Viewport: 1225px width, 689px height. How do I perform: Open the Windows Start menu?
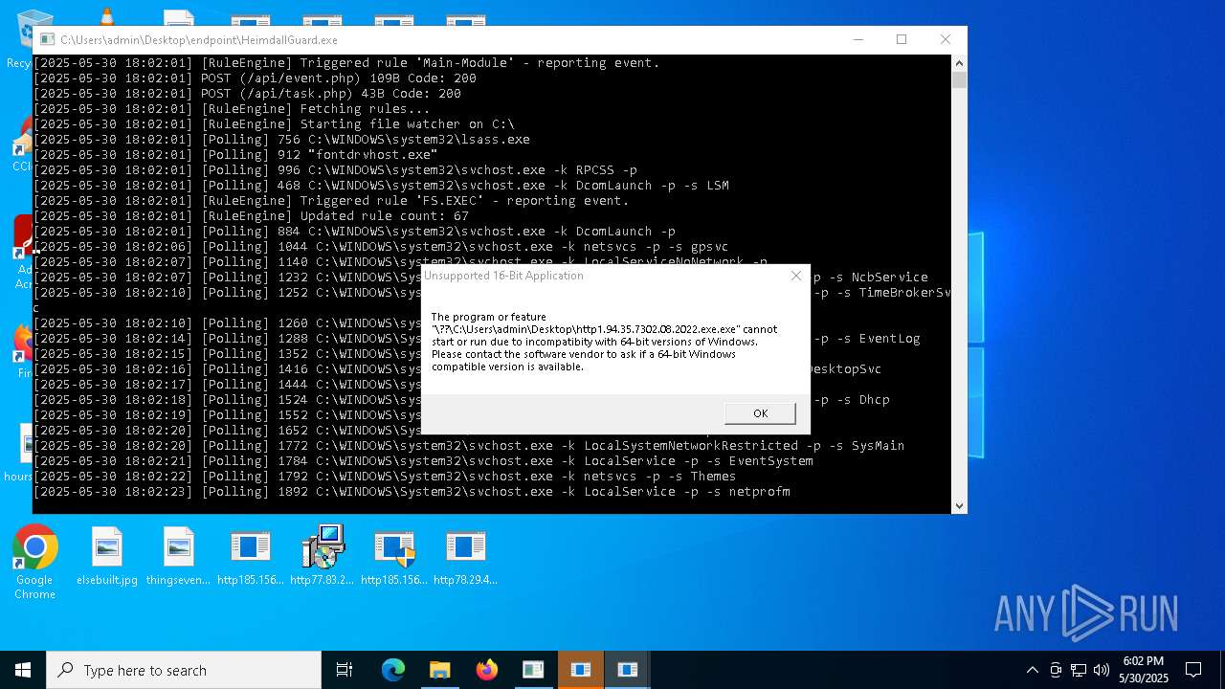point(23,670)
